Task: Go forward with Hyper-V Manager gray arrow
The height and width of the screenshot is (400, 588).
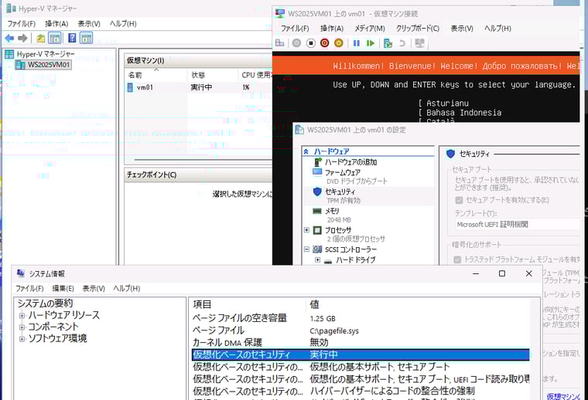Action: (x=23, y=38)
